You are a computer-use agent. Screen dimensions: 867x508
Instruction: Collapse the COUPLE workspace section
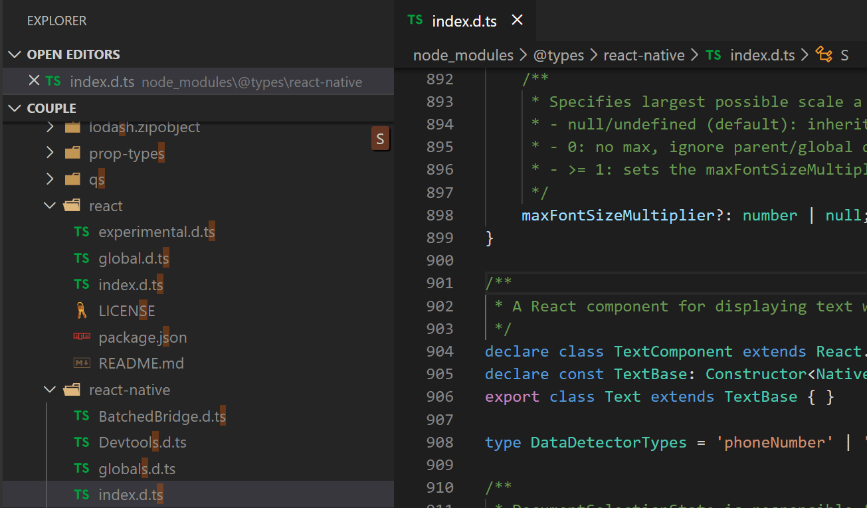(x=13, y=108)
